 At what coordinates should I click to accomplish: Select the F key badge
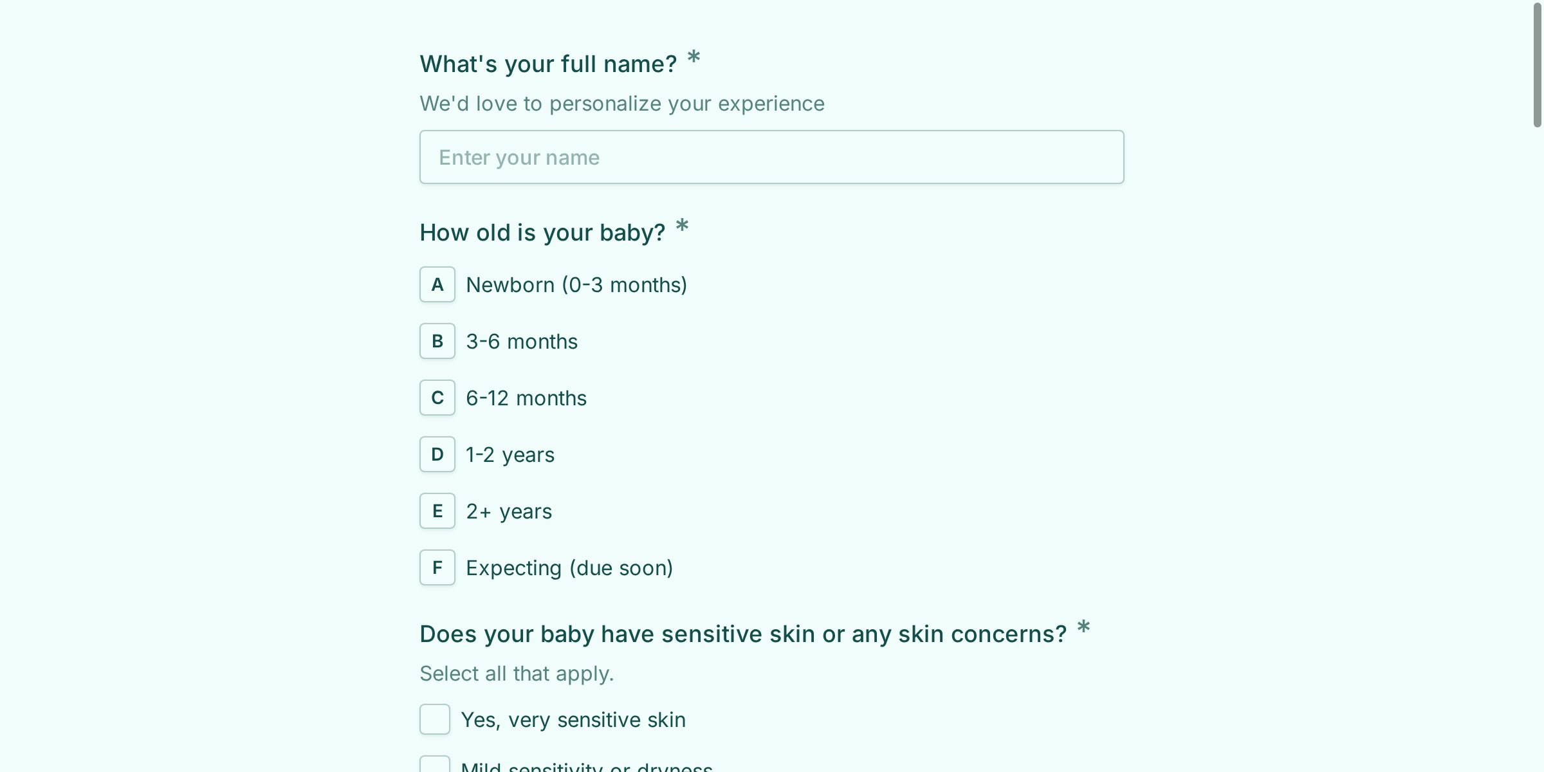point(437,567)
